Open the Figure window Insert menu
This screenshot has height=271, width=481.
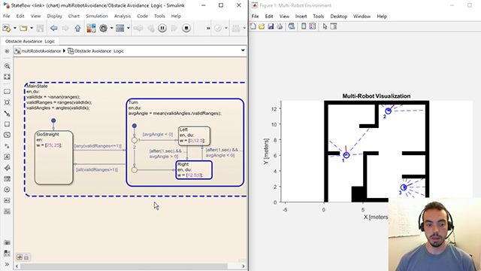[x=301, y=17]
